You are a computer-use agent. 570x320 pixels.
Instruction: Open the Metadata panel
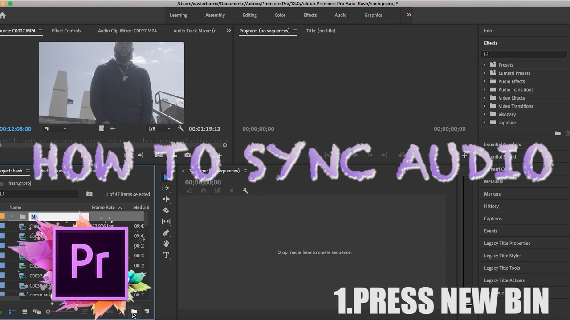(x=493, y=181)
